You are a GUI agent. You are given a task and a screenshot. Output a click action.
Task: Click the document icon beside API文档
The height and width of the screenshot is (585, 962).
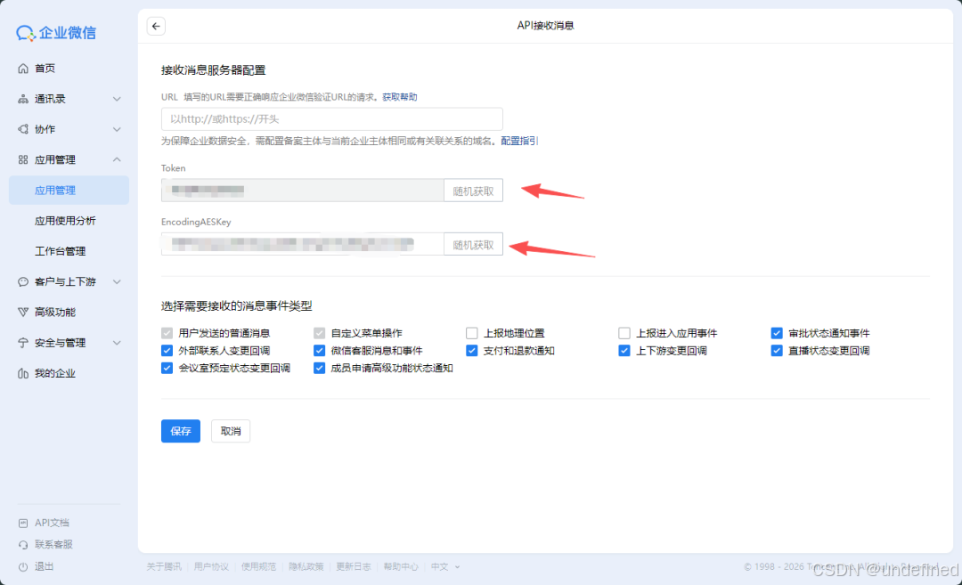pyautogui.click(x=23, y=523)
